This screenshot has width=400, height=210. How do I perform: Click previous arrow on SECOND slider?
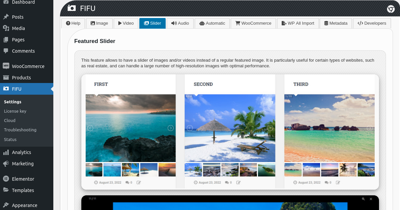click(190, 128)
